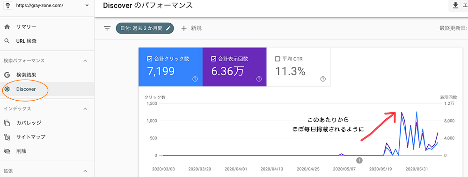Screen dimensions: 468x177
Task: Open 削除 removals page
Action: tap(21, 151)
